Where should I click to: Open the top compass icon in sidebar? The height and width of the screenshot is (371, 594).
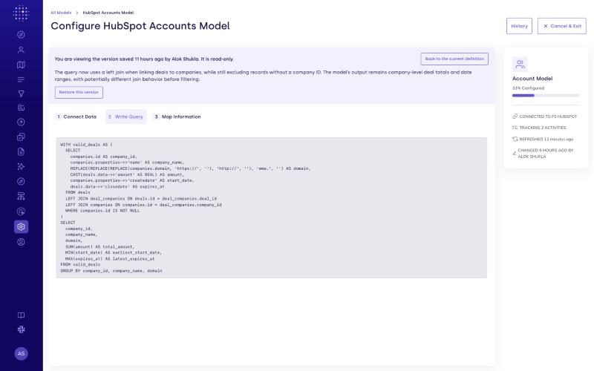pos(22,34)
